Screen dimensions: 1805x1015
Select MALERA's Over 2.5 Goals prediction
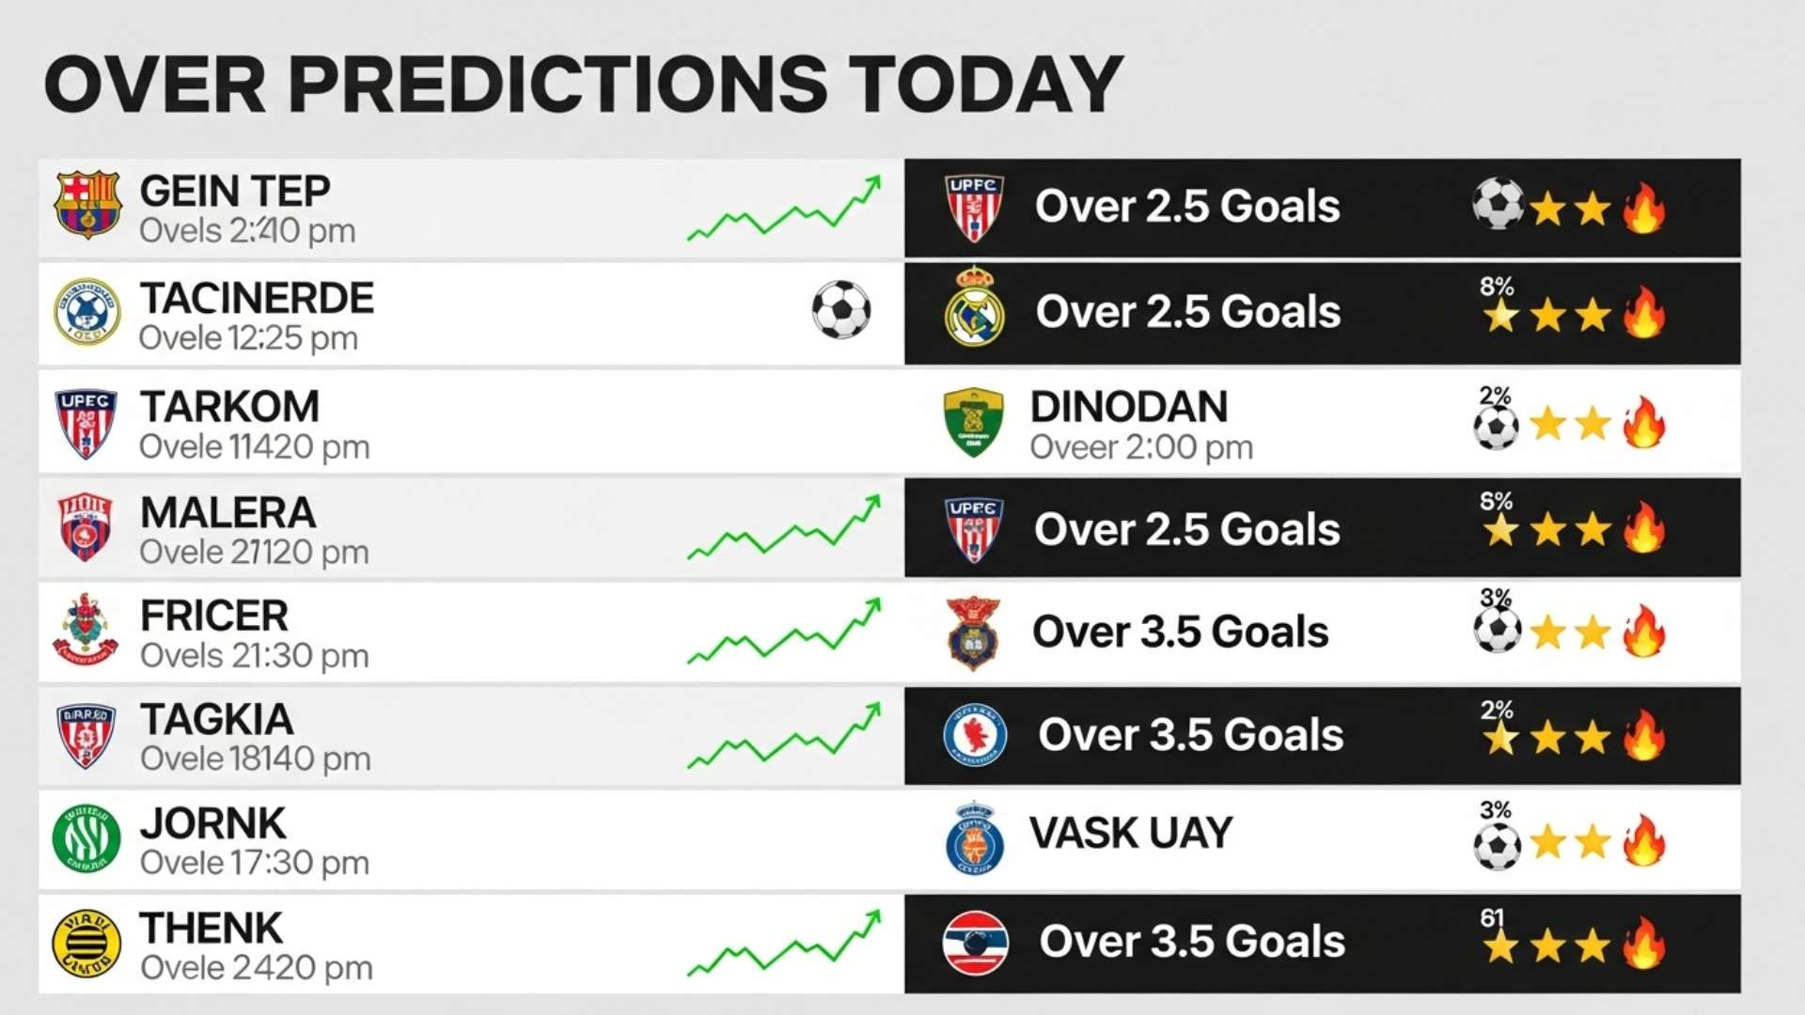click(1187, 529)
